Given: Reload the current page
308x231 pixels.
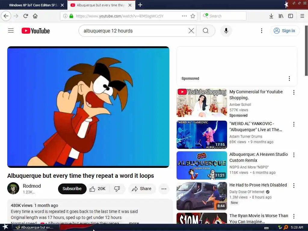Looking at the screenshot, I should [x=26, y=16].
